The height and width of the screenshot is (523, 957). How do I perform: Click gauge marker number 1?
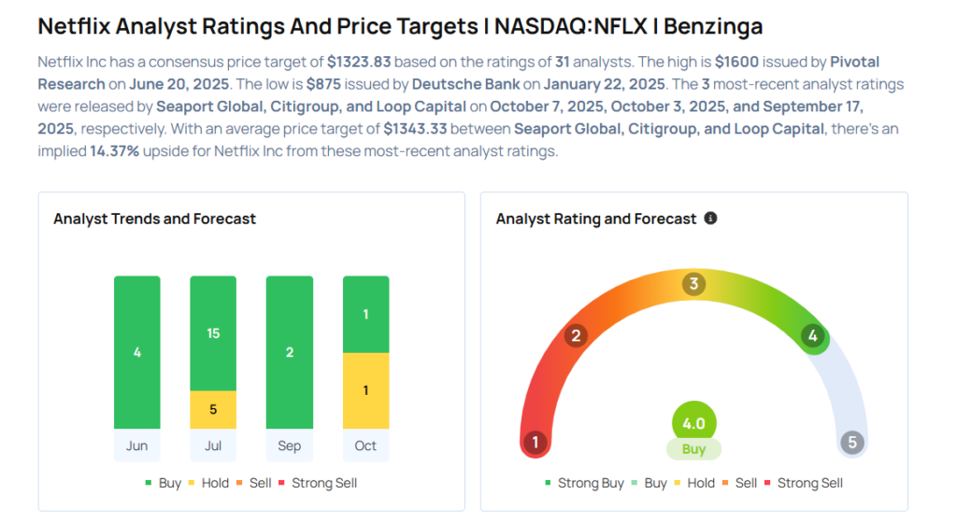pyautogui.click(x=535, y=443)
